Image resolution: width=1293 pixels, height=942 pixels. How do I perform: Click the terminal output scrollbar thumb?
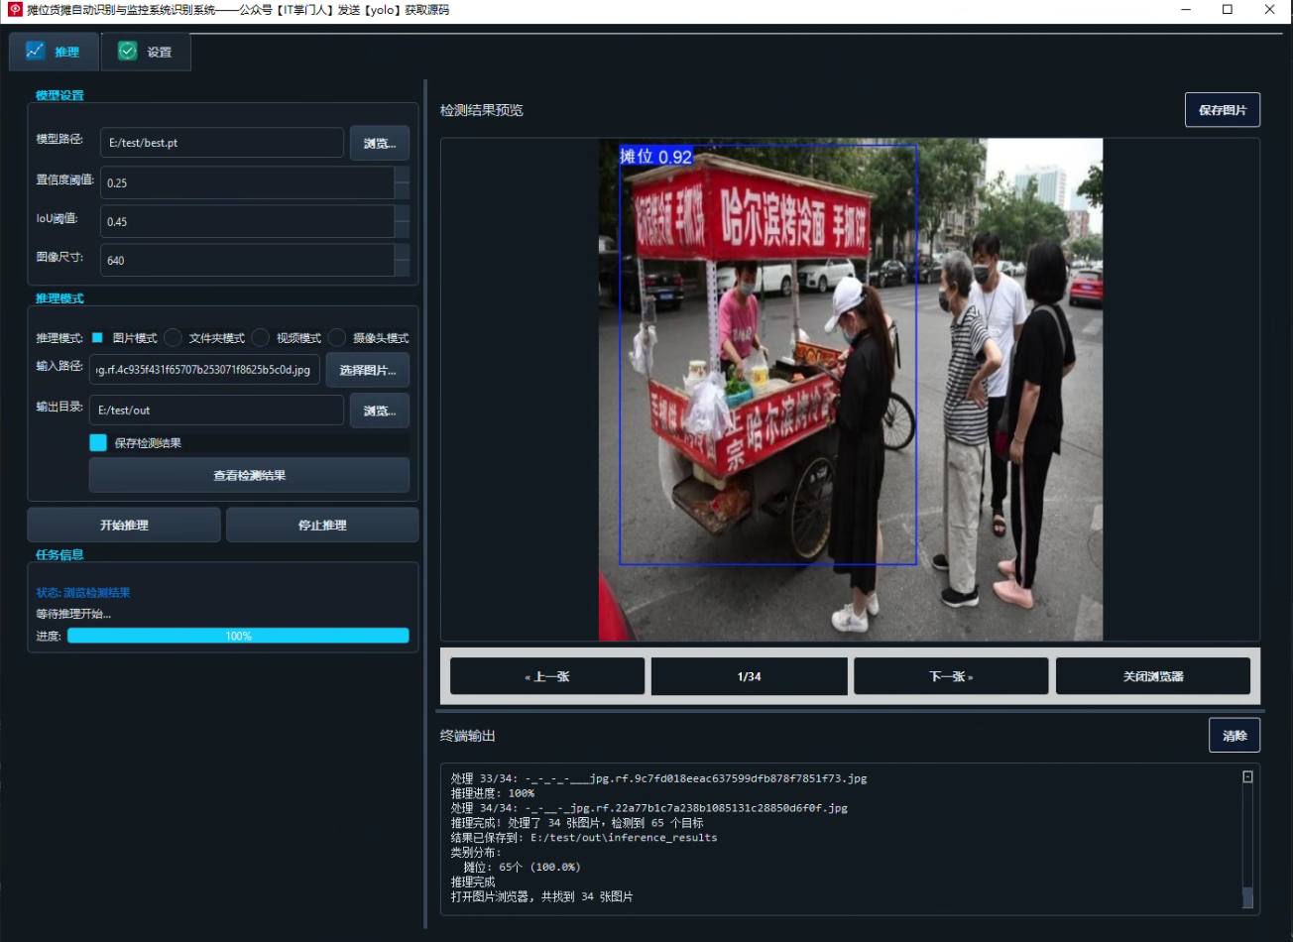1247,897
